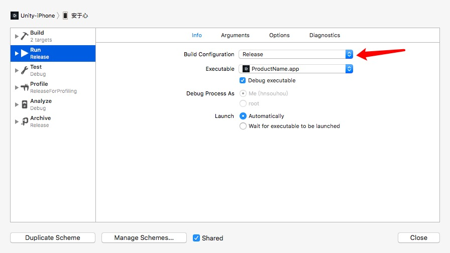
Task: Switch to the Arguments tab
Action: point(235,35)
